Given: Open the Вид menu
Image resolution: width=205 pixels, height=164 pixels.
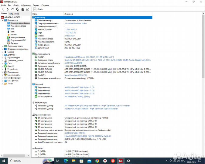Looking at the screenshot, I should (9, 5).
